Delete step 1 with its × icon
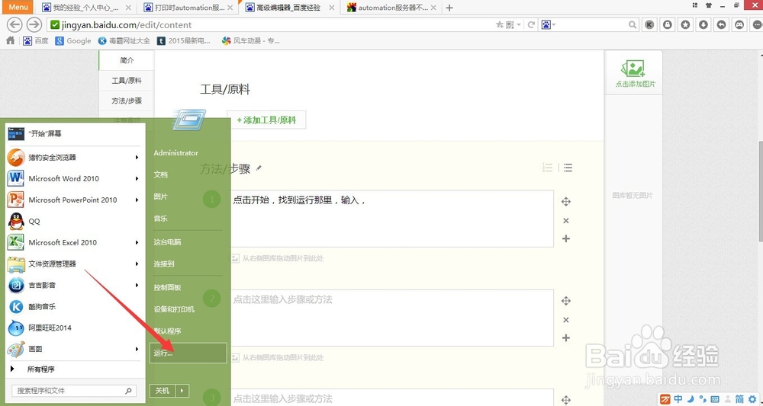The width and height of the screenshot is (763, 406). pos(566,220)
